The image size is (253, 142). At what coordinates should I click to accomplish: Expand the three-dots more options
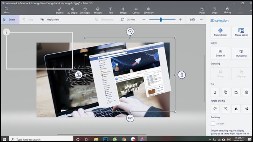click(x=202, y=19)
